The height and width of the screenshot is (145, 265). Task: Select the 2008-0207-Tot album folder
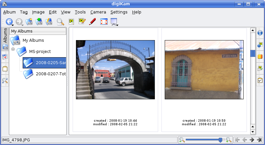point(47,74)
